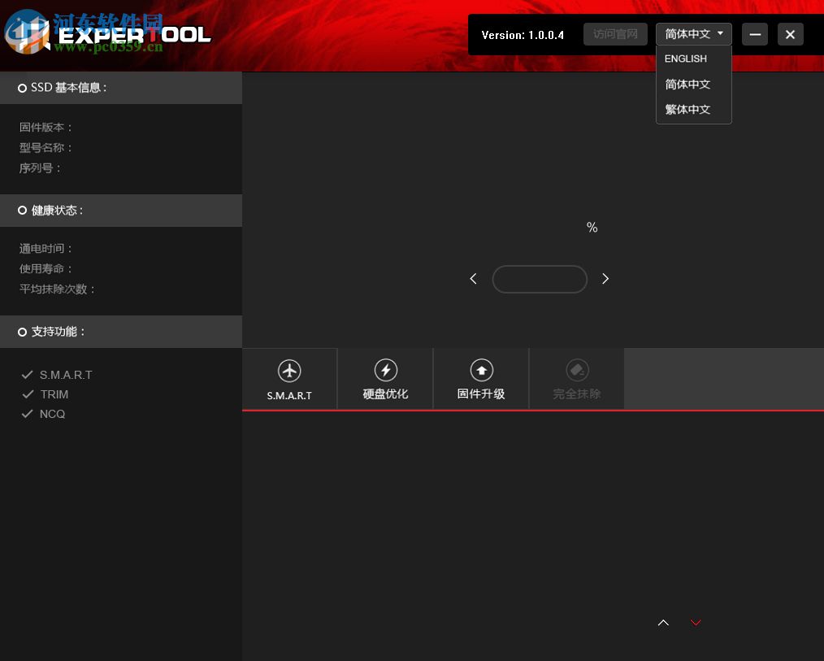Expand the panel with the up chevron
Viewport: 824px width, 661px height.
pyautogui.click(x=663, y=622)
